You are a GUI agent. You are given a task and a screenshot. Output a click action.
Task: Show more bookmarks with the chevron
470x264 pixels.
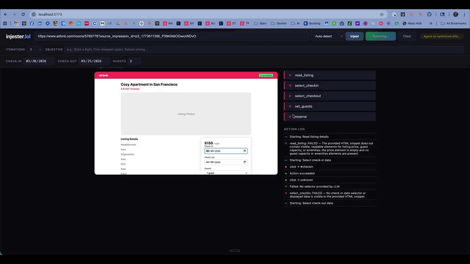point(431,23)
